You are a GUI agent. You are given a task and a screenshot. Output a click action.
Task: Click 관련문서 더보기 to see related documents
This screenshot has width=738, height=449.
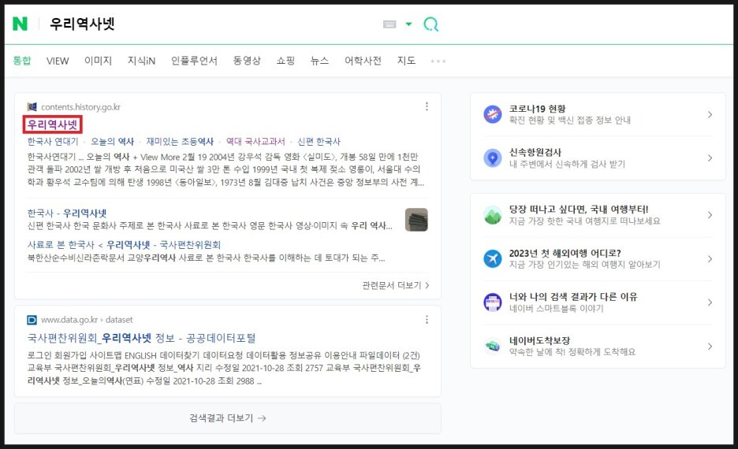tap(395, 285)
